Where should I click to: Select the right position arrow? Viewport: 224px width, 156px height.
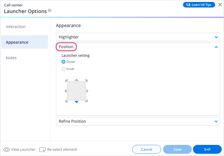(x=87, y=91)
